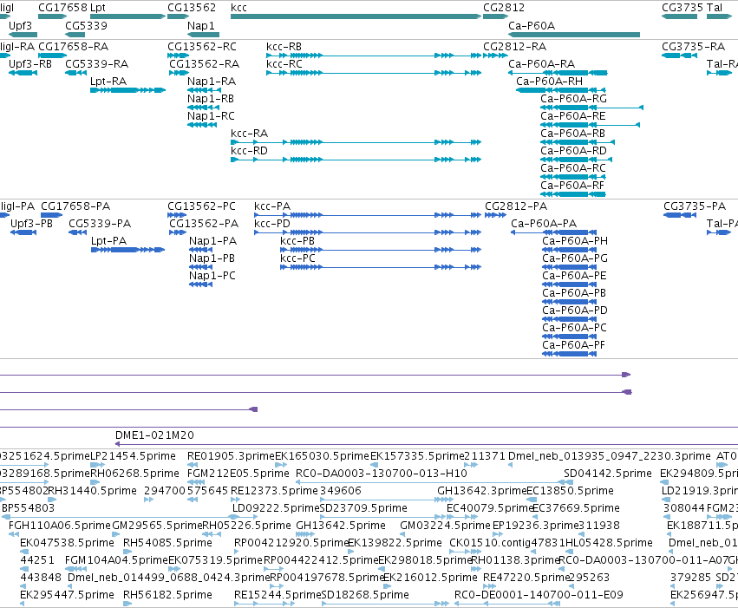The image size is (738, 608).
Task: Click EST BP554803
Action: [x=29, y=508]
